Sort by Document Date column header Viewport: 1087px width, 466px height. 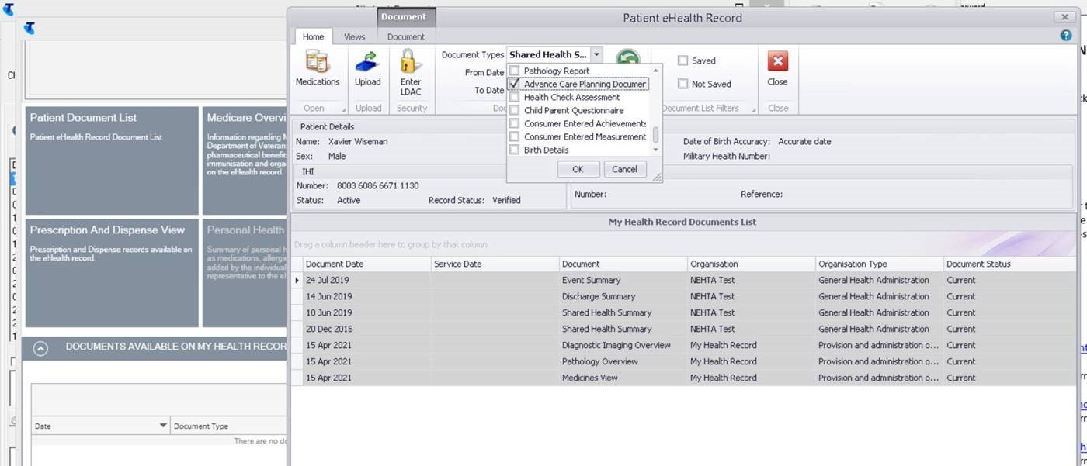click(x=366, y=264)
